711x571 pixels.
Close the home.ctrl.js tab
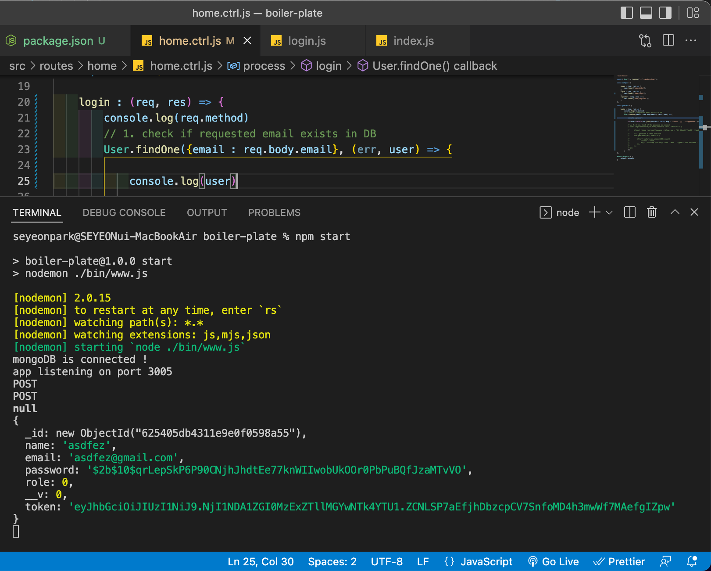coord(247,40)
